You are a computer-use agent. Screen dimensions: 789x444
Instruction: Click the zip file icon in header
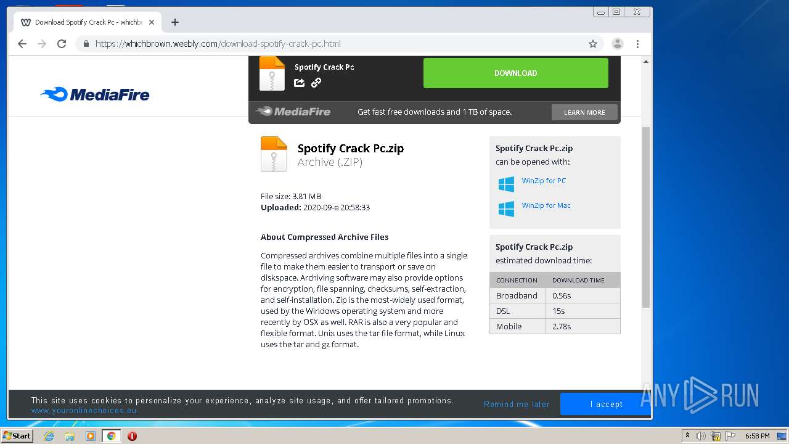pos(272,73)
